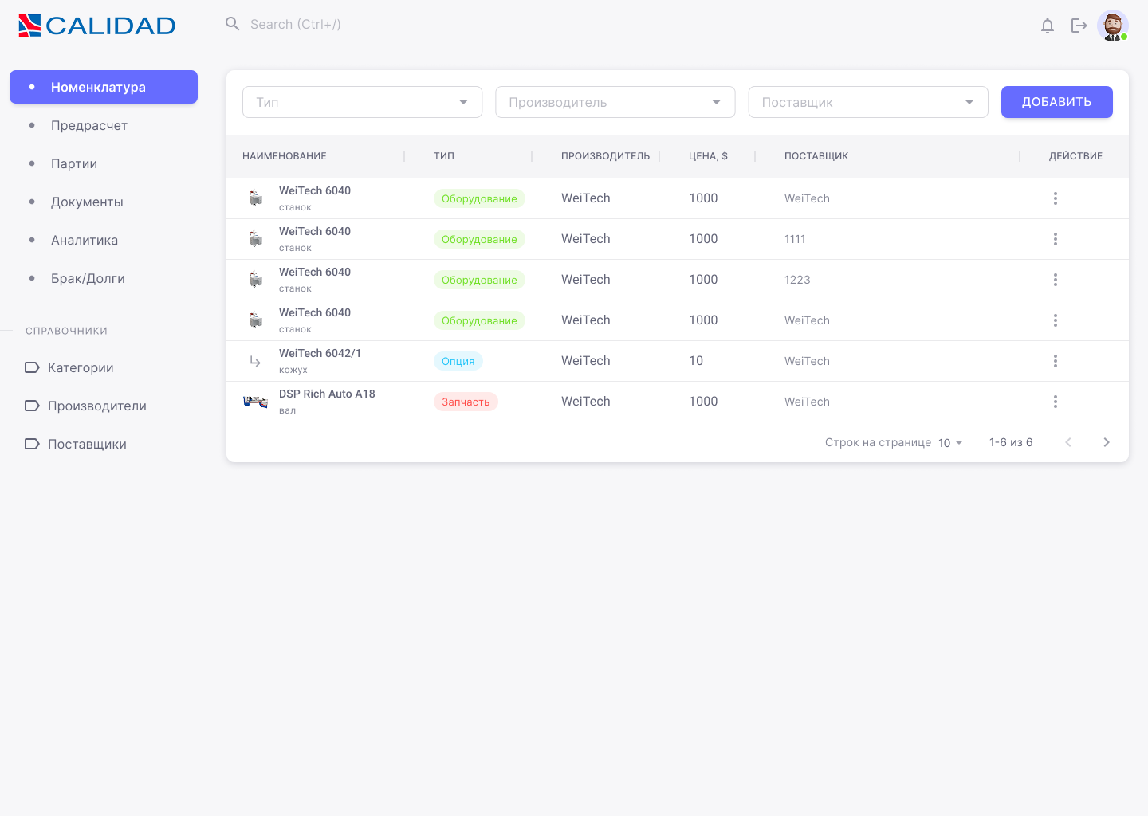Sort by ПОСТАВЩИК column header

[x=816, y=156]
